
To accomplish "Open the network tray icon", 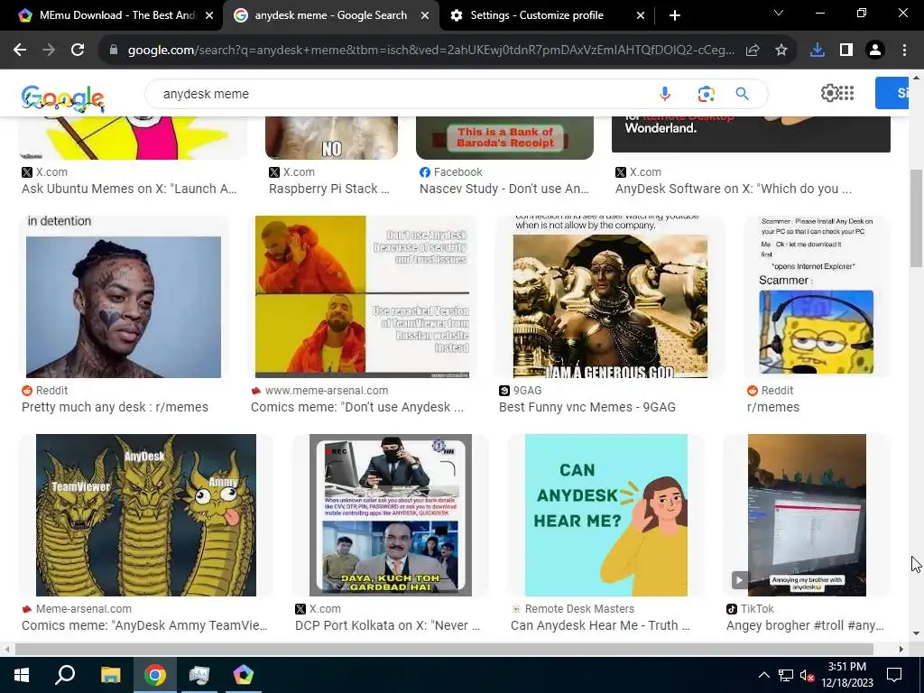I will click(786, 675).
